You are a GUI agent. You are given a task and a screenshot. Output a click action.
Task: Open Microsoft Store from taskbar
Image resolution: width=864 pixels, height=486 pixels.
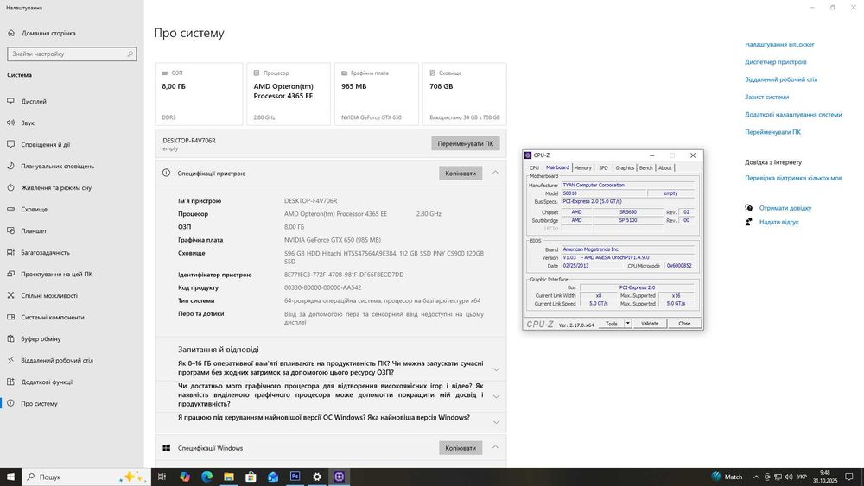(x=251, y=477)
